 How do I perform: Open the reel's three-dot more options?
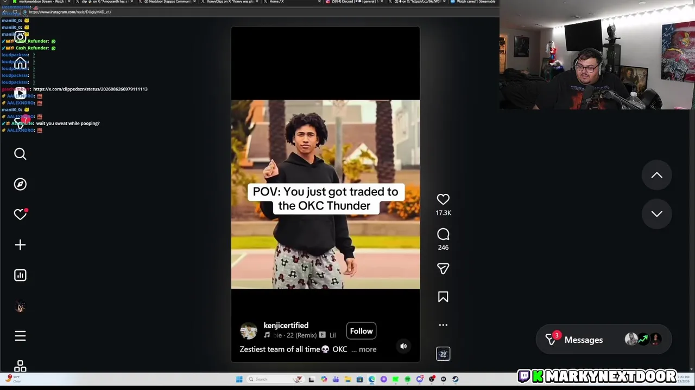443,325
